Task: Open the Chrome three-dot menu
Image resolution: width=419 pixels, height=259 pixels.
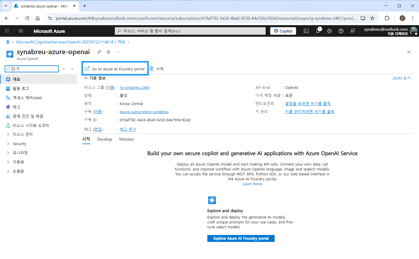Action: (413, 18)
